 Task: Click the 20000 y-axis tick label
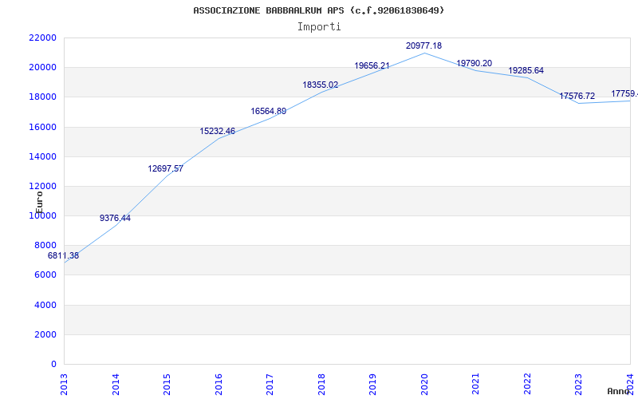pyautogui.click(x=43, y=67)
